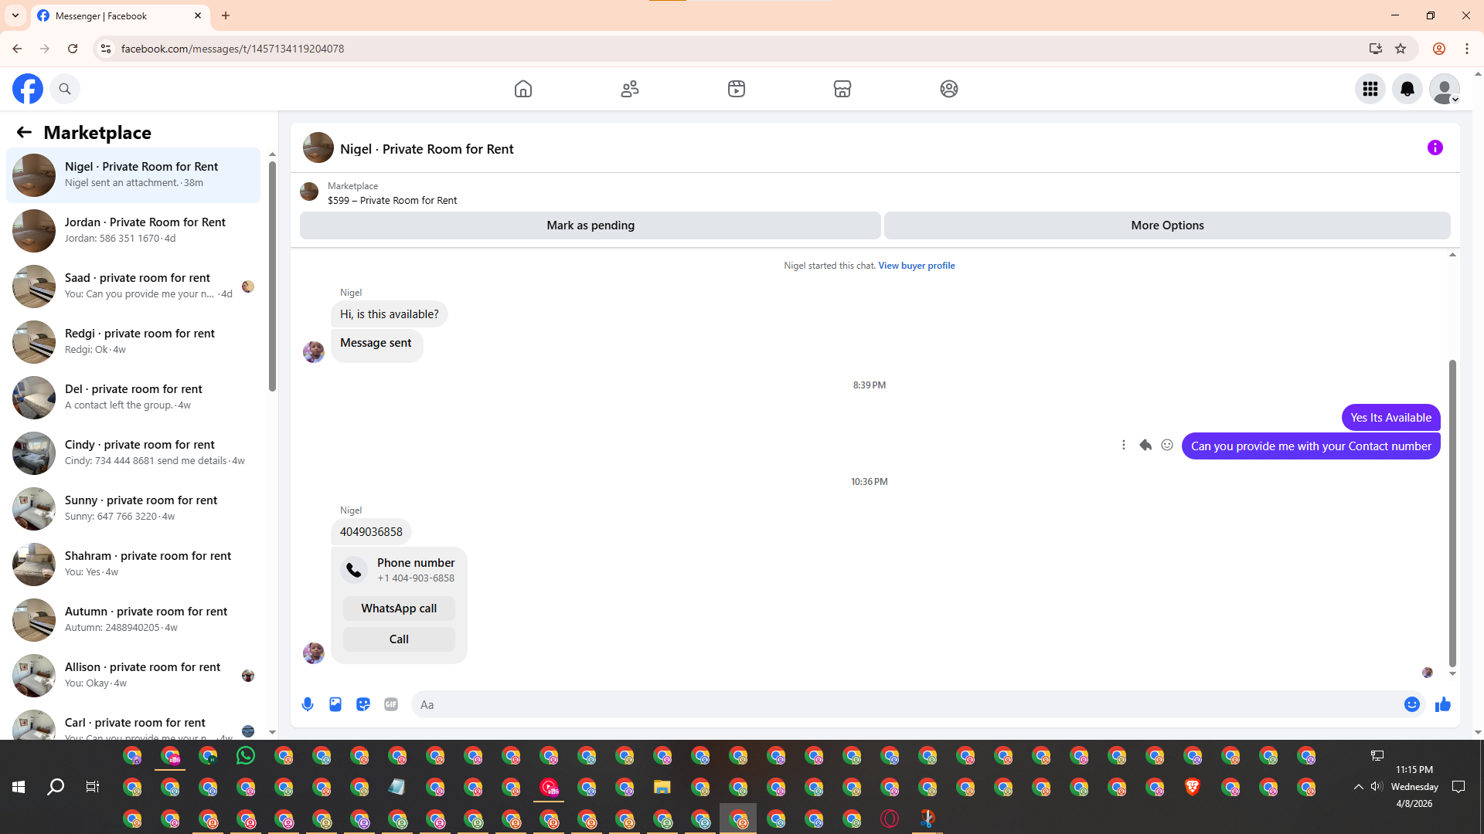Viewport: 1484px width, 834px height.
Task: Open WhatsApp from the Windows taskbar
Action: (x=246, y=756)
